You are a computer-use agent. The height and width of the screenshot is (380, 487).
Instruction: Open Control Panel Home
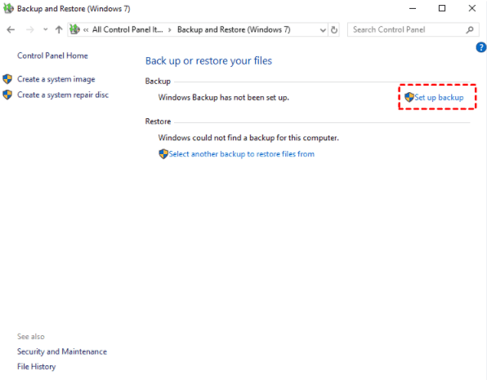(x=52, y=55)
